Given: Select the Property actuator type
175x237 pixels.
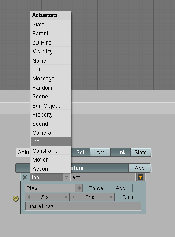Looking at the screenshot, I should (51, 115).
